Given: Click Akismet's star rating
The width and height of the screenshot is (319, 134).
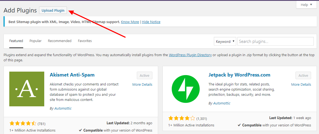Looking at the screenshot, I should tap(23, 123).
